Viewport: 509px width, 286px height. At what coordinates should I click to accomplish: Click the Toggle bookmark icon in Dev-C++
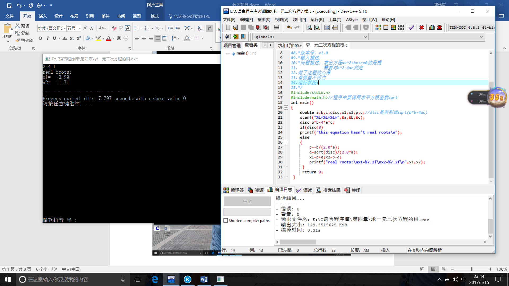click(243, 37)
